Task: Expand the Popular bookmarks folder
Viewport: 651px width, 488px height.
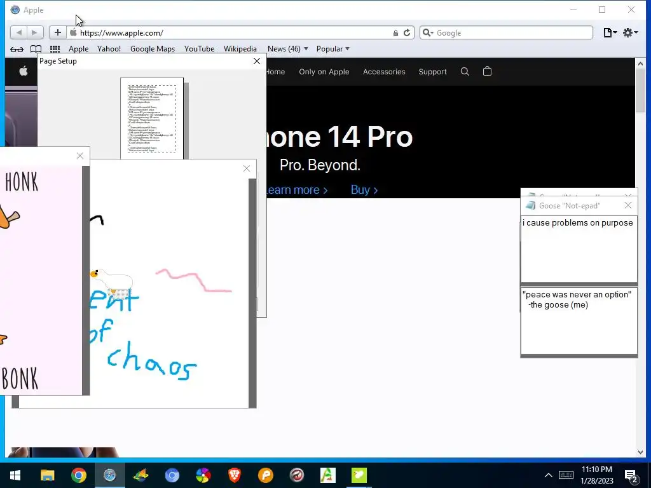Action: [333, 48]
